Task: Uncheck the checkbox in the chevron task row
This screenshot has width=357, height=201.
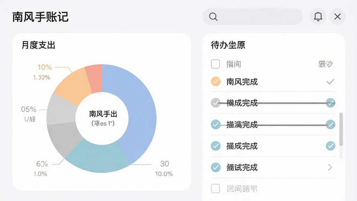Action: pos(215,167)
